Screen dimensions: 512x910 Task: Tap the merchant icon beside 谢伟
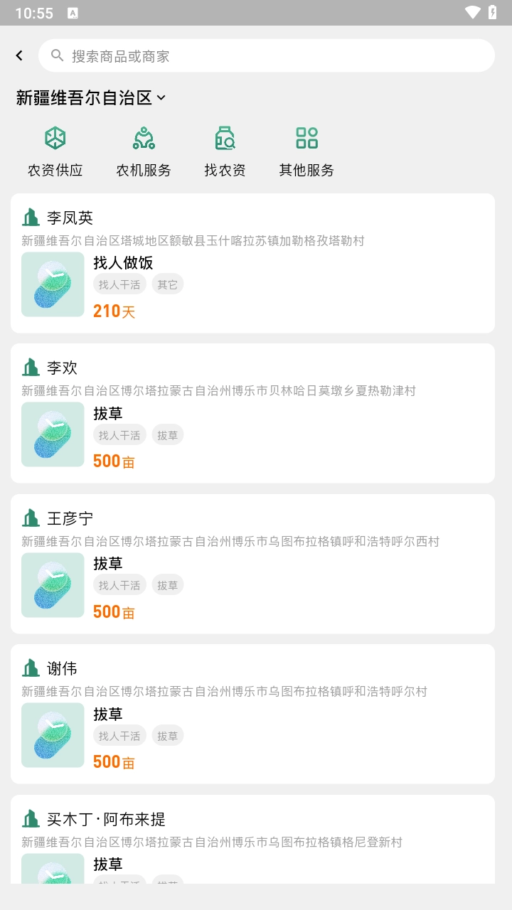31,668
